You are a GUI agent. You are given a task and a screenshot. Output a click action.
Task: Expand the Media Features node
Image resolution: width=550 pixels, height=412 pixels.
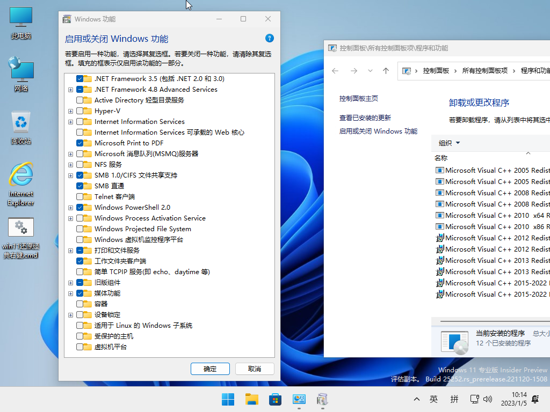70,293
